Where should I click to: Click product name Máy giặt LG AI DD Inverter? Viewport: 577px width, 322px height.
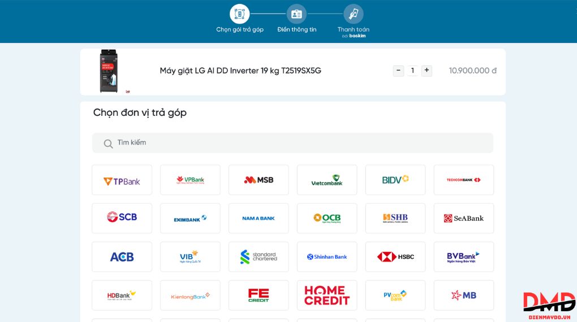240,71
